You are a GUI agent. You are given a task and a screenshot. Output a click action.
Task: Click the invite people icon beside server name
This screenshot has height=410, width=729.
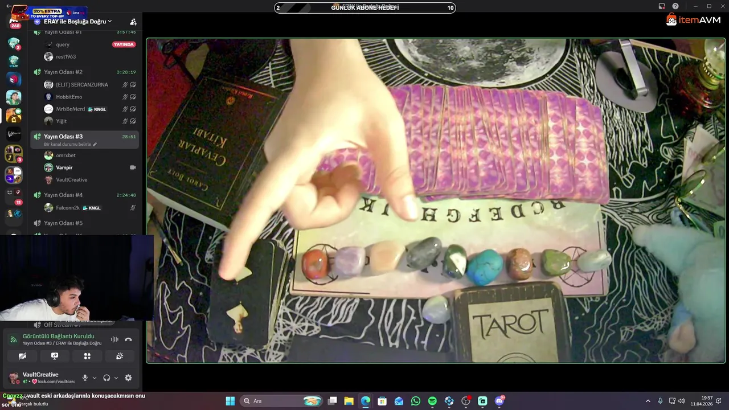click(x=133, y=22)
